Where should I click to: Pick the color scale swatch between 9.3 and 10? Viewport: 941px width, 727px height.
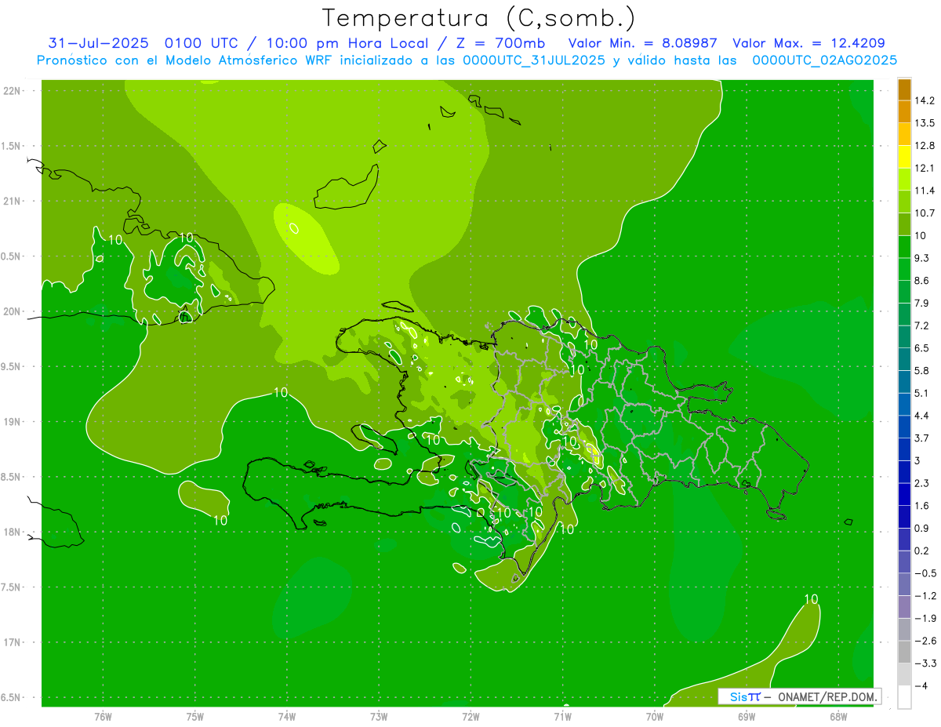(904, 246)
